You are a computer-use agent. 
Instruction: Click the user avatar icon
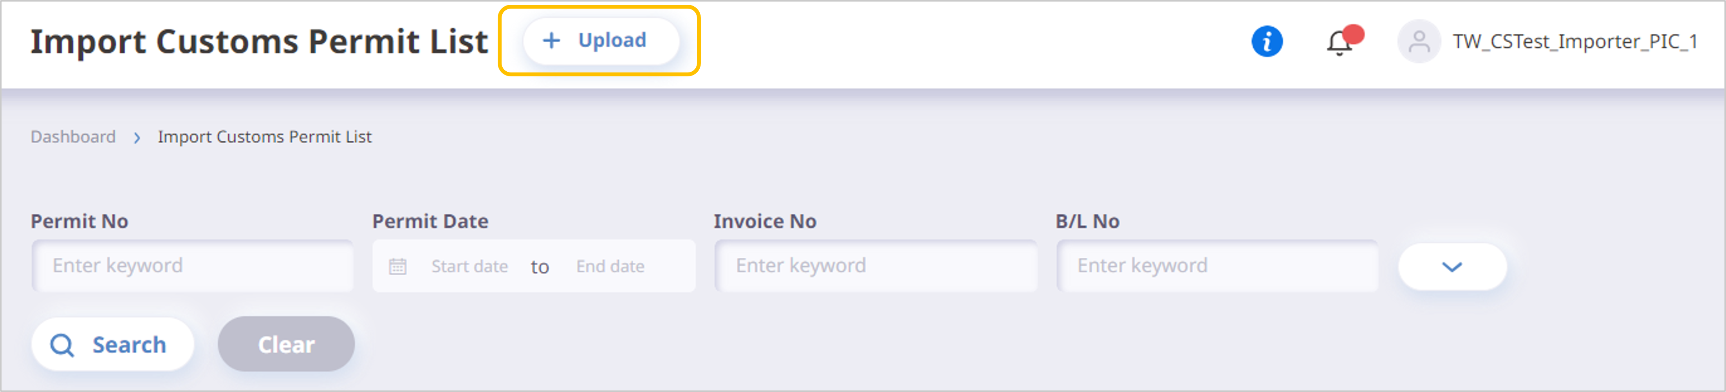[x=1419, y=42]
